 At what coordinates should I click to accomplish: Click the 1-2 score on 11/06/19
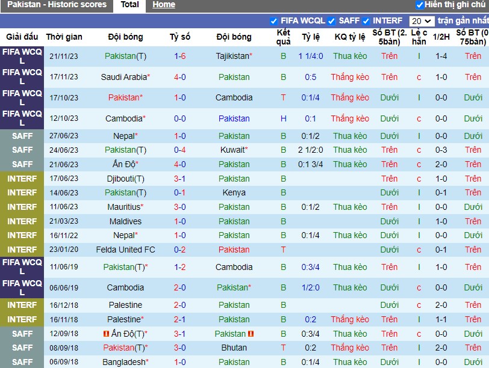[180, 267]
